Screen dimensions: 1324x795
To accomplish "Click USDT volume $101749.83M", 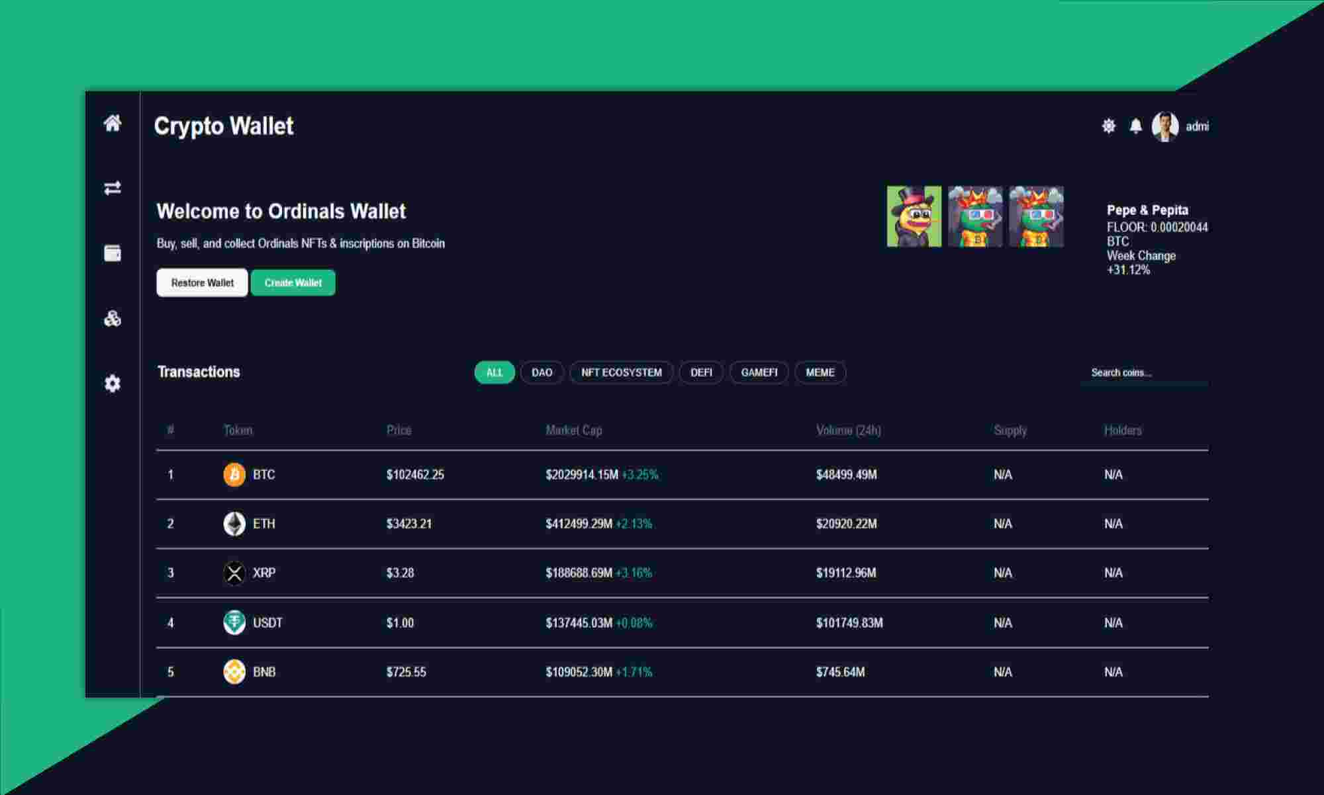I will 849,622.
